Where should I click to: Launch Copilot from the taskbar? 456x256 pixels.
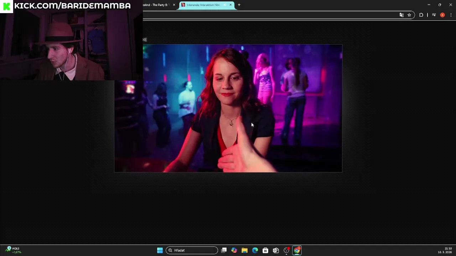tap(234, 250)
